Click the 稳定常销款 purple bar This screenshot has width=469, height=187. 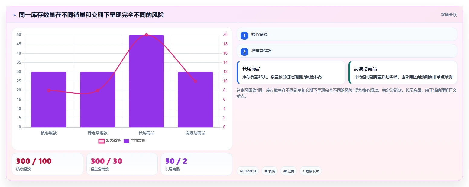point(98,100)
